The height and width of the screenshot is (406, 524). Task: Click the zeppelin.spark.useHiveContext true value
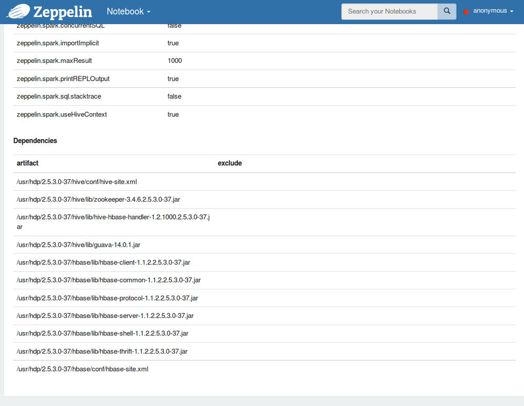[x=173, y=114]
